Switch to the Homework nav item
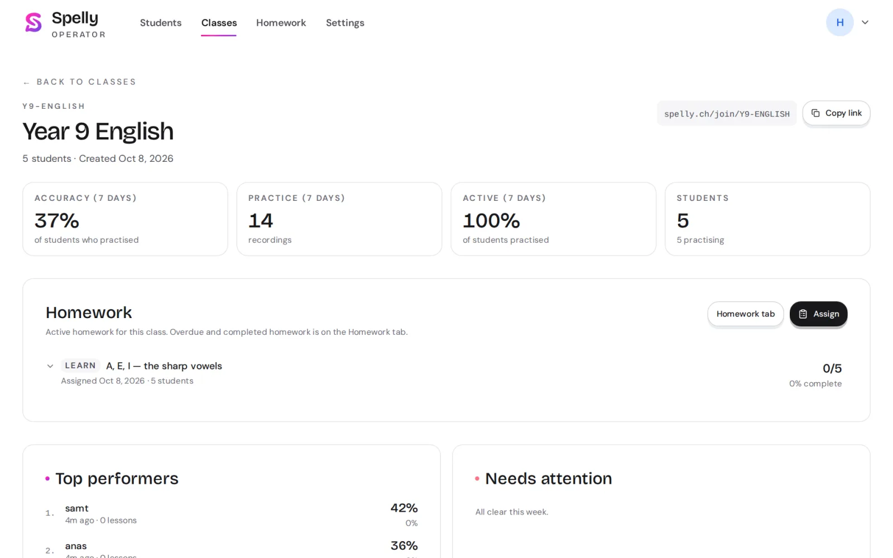Image resolution: width=893 pixels, height=558 pixels. click(281, 23)
